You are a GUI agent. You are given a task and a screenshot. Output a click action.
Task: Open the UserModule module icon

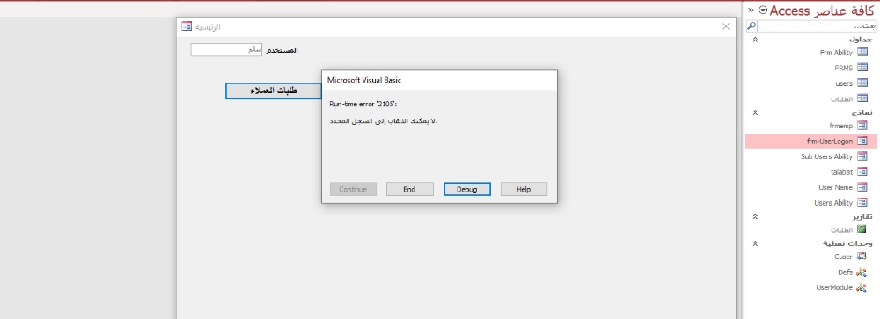(x=862, y=287)
